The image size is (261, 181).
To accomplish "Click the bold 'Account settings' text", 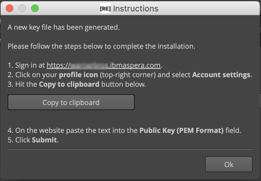I will click(221, 75).
